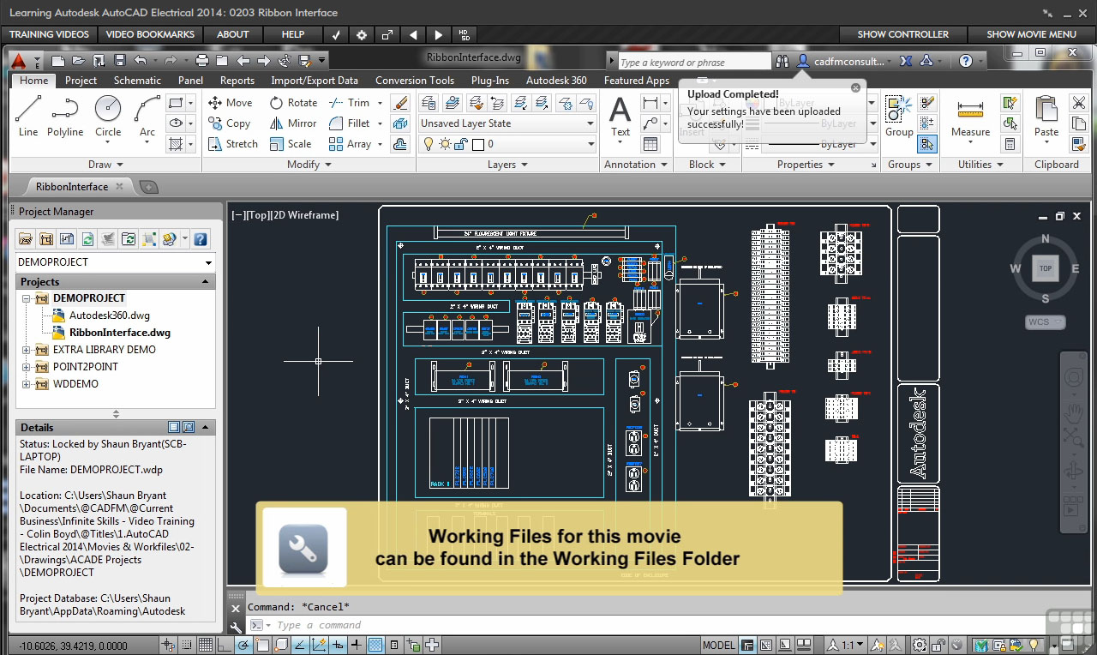
Task: Toggle Lineweight display in status bar
Action: (357, 645)
